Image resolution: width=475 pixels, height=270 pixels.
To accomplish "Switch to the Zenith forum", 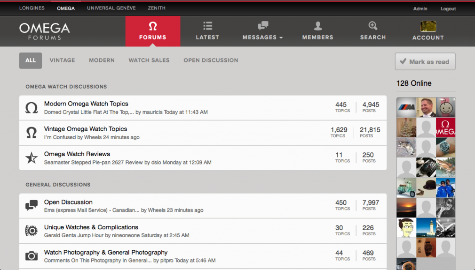I will [x=156, y=8].
